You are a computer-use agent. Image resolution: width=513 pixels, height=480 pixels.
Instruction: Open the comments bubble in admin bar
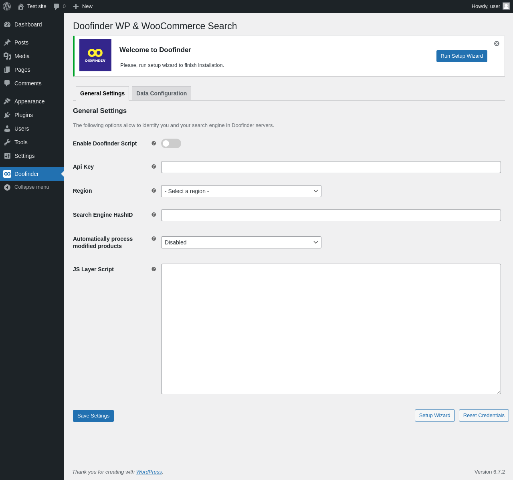click(x=59, y=6)
